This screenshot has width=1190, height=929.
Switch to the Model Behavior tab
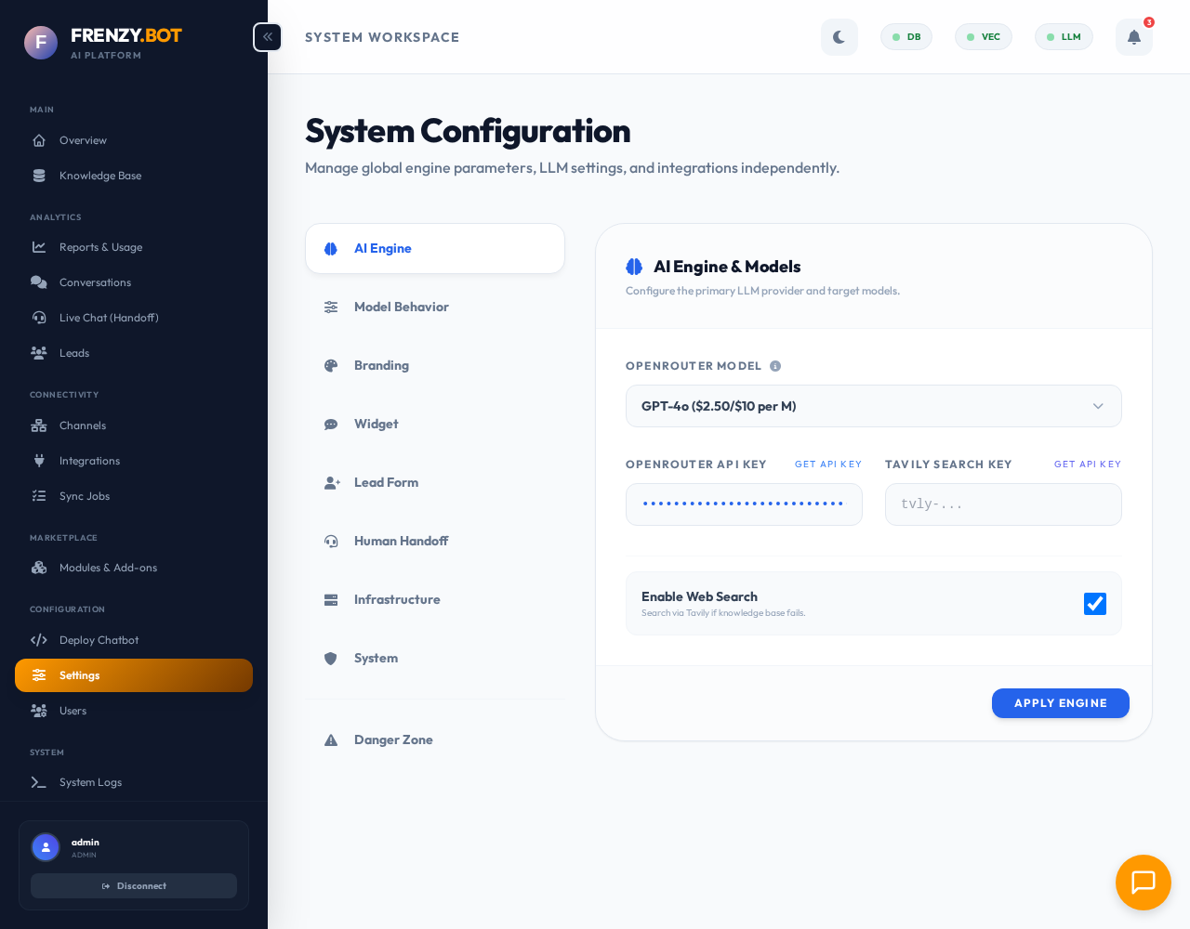401,307
